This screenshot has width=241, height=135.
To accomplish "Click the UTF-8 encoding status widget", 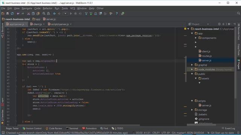I will click(166, 133).
